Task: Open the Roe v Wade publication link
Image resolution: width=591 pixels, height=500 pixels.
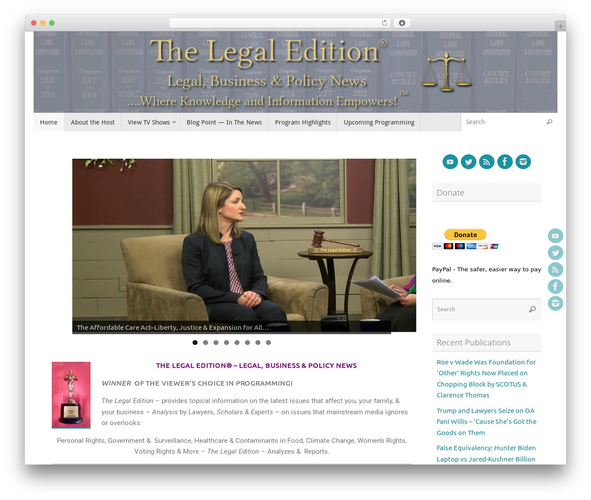Action: [x=486, y=379]
